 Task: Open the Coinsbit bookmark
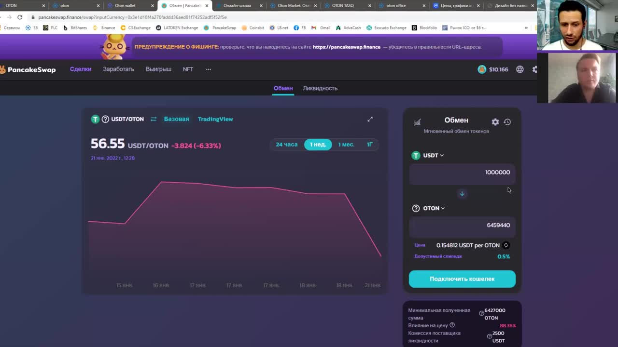point(253,27)
